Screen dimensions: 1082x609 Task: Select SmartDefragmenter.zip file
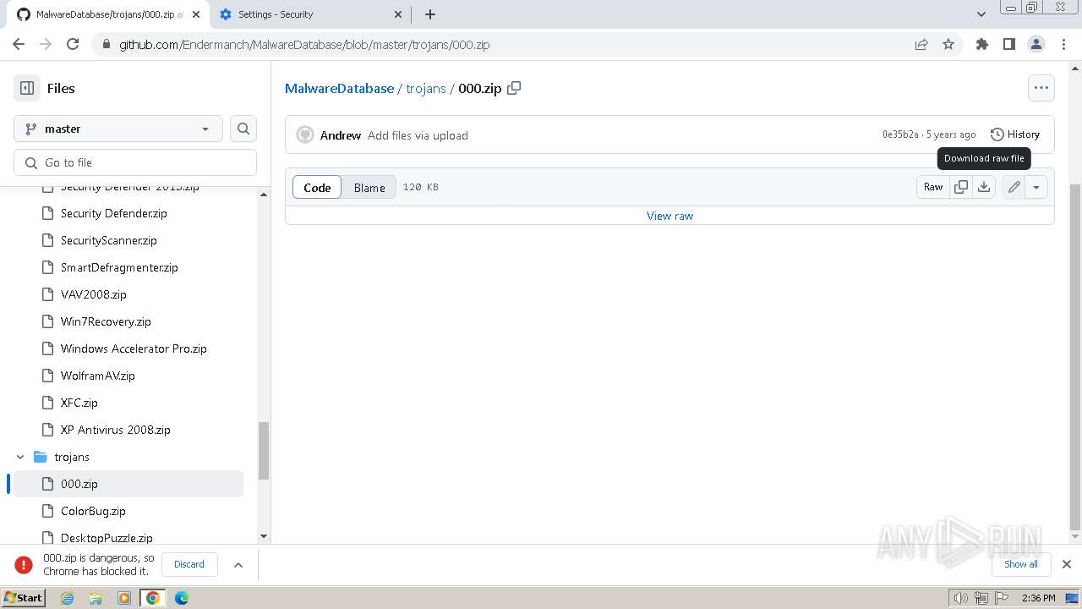(119, 267)
